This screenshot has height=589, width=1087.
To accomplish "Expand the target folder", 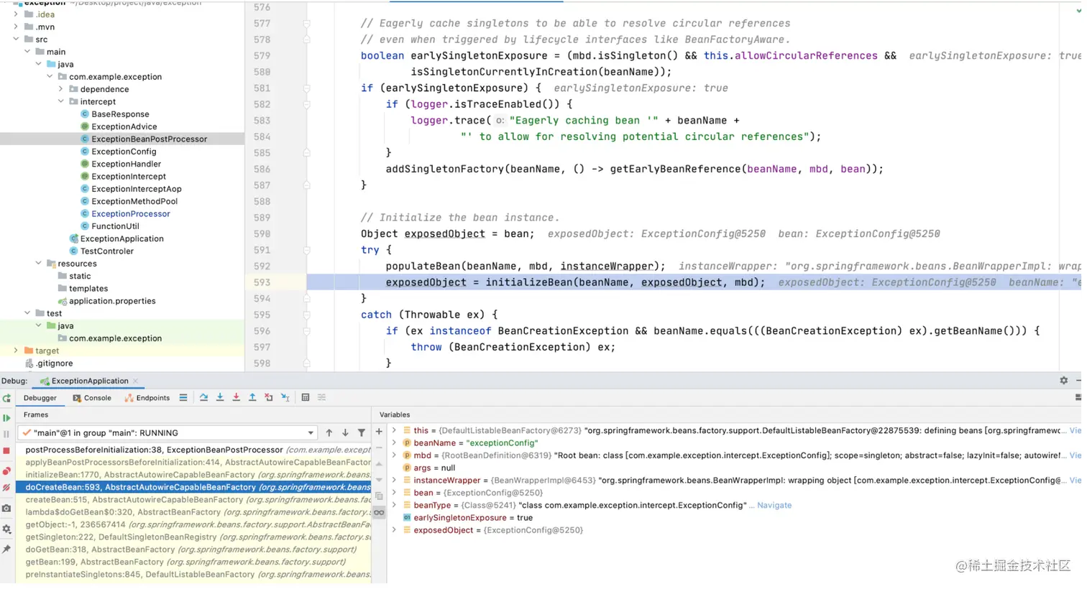I will tap(16, 351).
